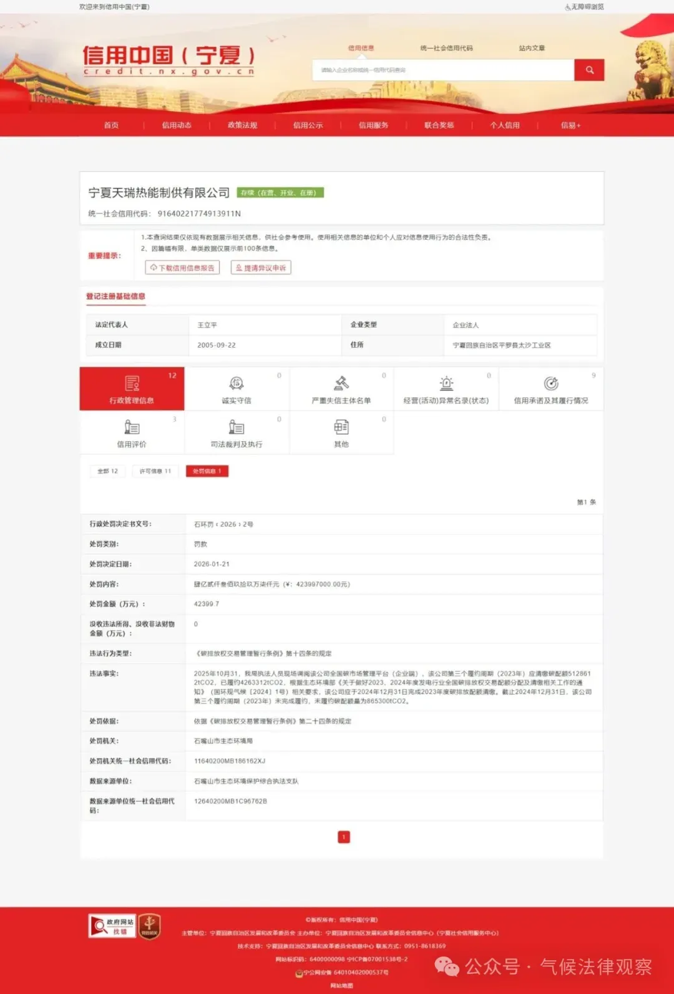This screenshot has width=674, height=994.
Task: Click the red government emblem badge in footer
Action: (x=149, y=926)
